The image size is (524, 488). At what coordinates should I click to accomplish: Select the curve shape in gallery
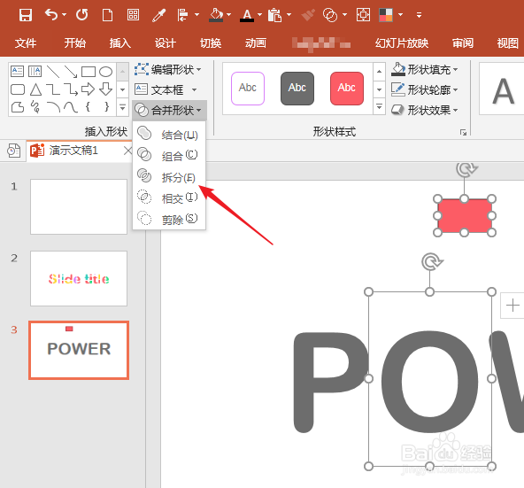71,107
